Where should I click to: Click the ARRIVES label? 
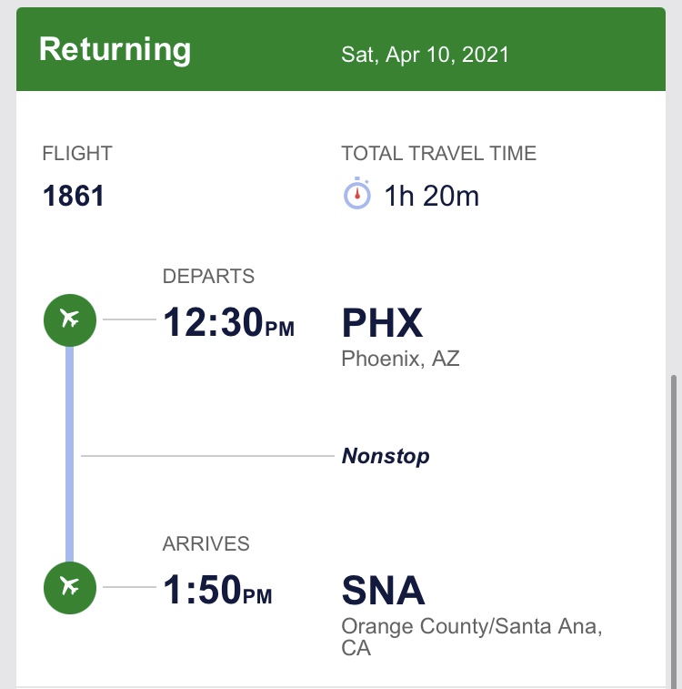[206, 544]
